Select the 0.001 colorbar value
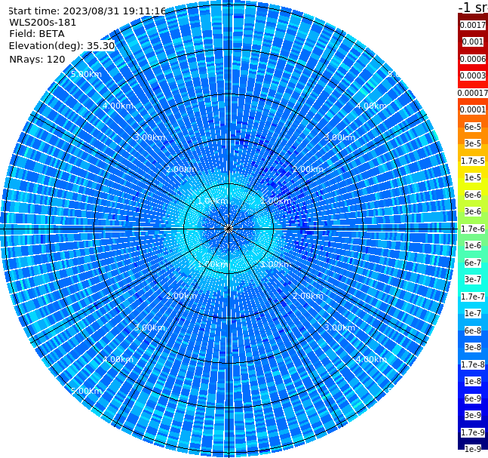 473,42
